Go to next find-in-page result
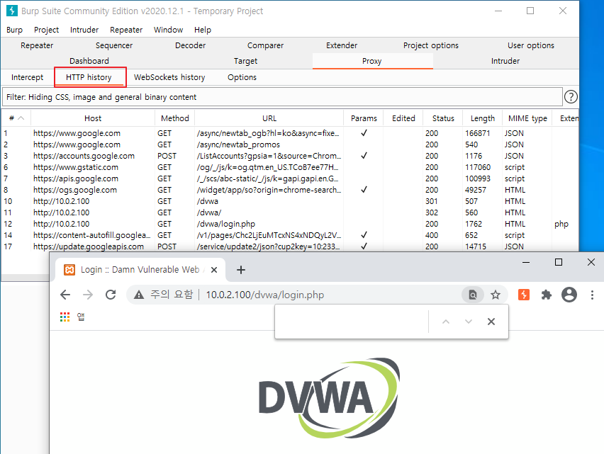Image resolution: width=604 pixels, height=454 pixels. [x=469, y=322]
